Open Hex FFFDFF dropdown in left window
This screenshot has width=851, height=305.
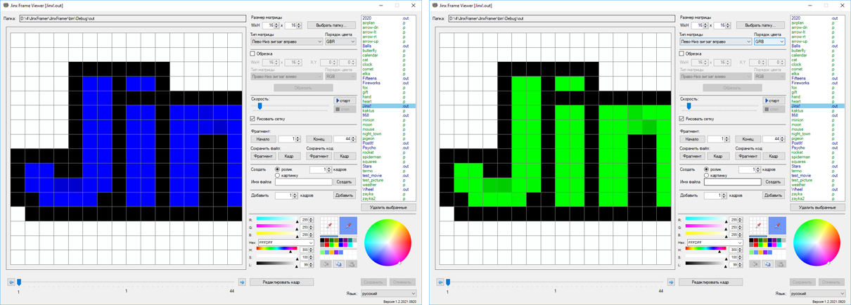click(x=286, y=242)
